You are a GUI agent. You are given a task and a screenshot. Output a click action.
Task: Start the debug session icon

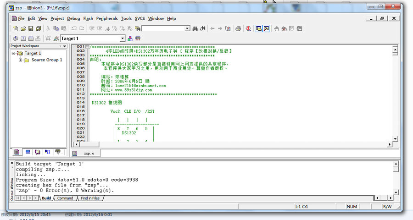248,28
